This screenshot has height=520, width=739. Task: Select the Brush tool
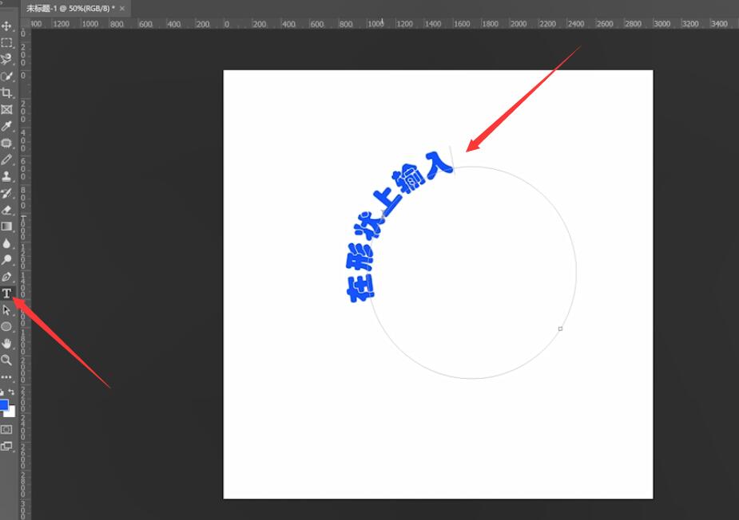(x=6, y=160)
